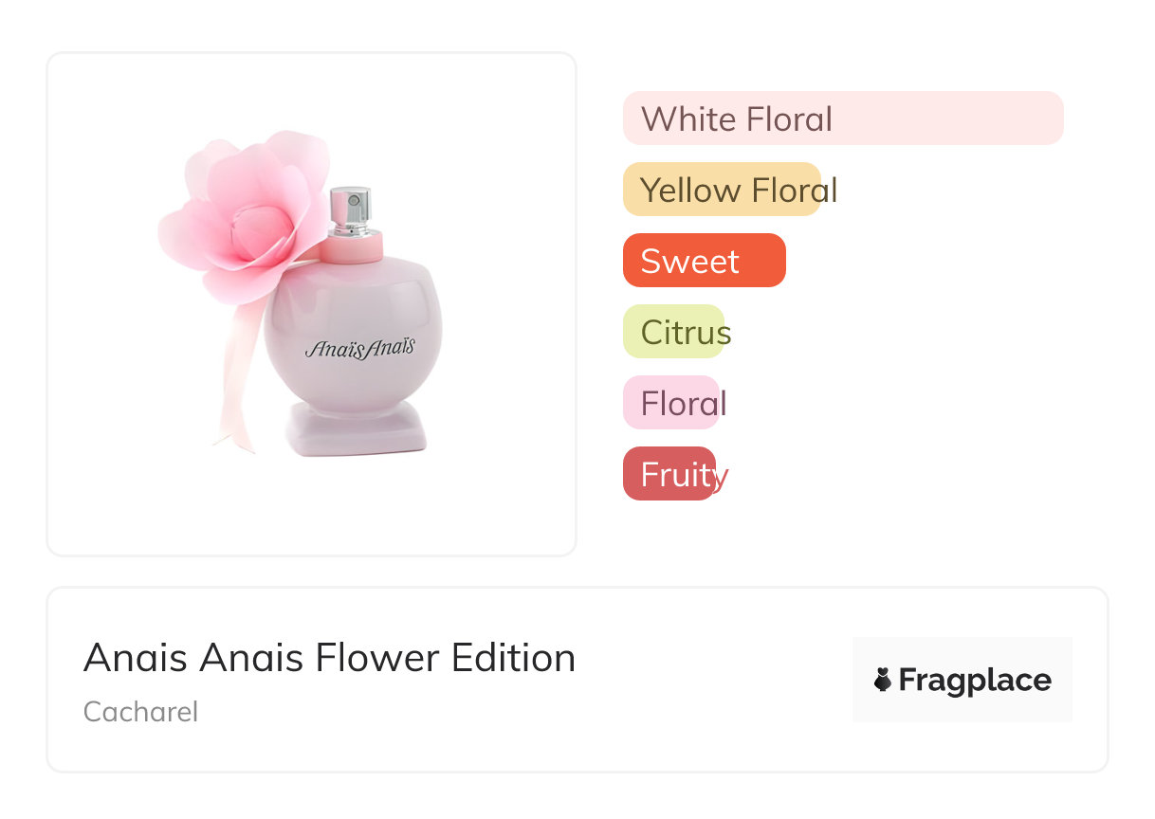Click the Sweet label text
The height and width of the screenshot is (819, 1155).
[689, 261]
